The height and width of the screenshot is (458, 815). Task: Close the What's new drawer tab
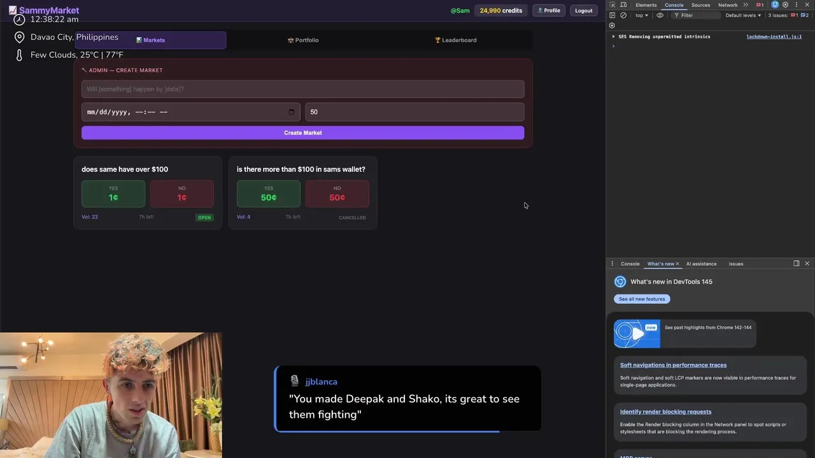point(677,263)
